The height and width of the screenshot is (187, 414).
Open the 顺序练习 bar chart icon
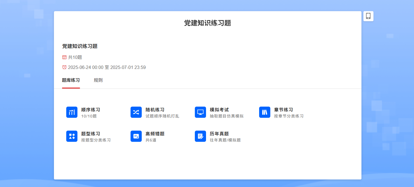[x=72, y=112]
